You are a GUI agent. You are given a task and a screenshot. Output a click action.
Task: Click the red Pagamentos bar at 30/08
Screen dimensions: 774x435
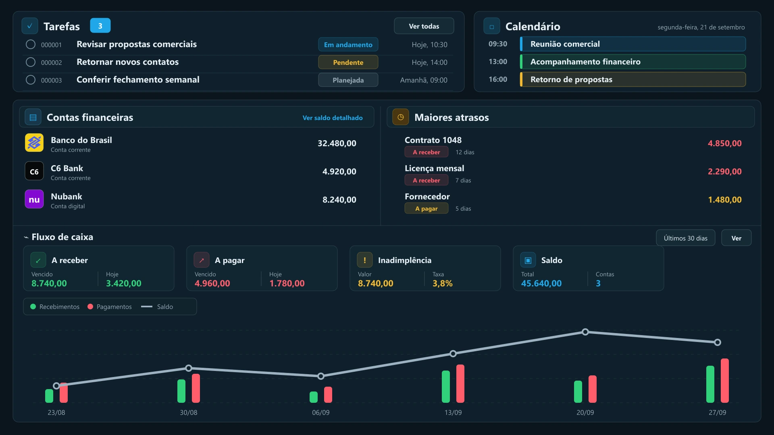tap(196, 388)
